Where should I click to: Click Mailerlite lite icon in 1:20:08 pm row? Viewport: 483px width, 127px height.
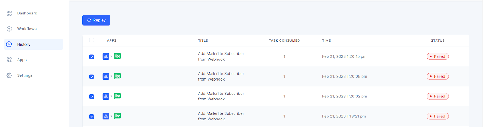pos(117,76)
